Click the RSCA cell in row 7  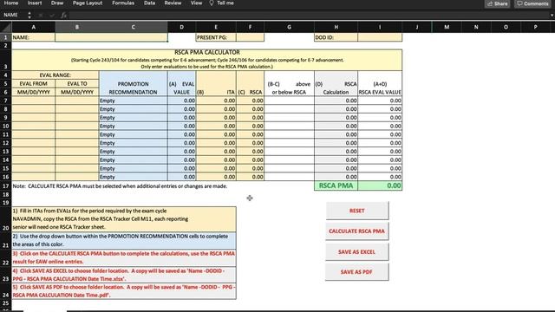(x=251, y=101)
